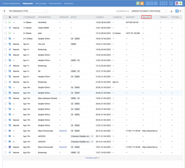Click the 00000 tag in vita_md row
This screenshot has height=168, width=185.
74,44
